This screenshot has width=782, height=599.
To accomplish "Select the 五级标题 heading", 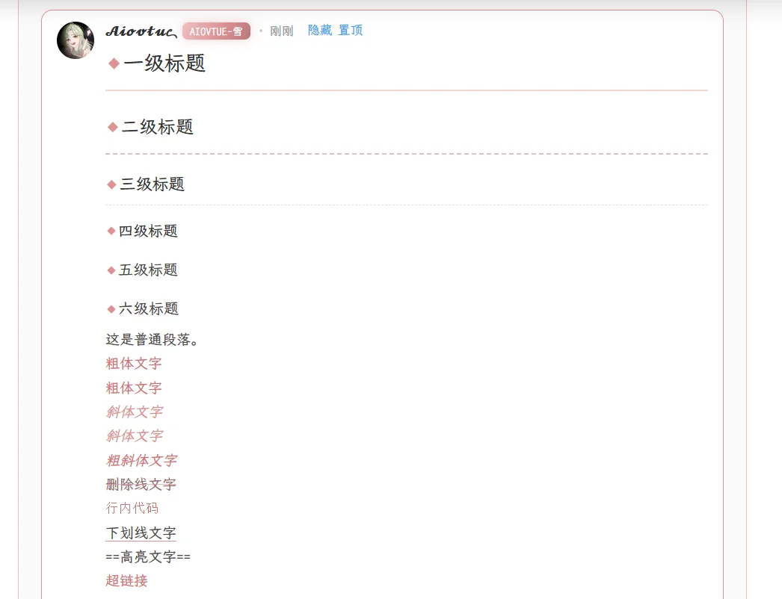I will [148, 270].
